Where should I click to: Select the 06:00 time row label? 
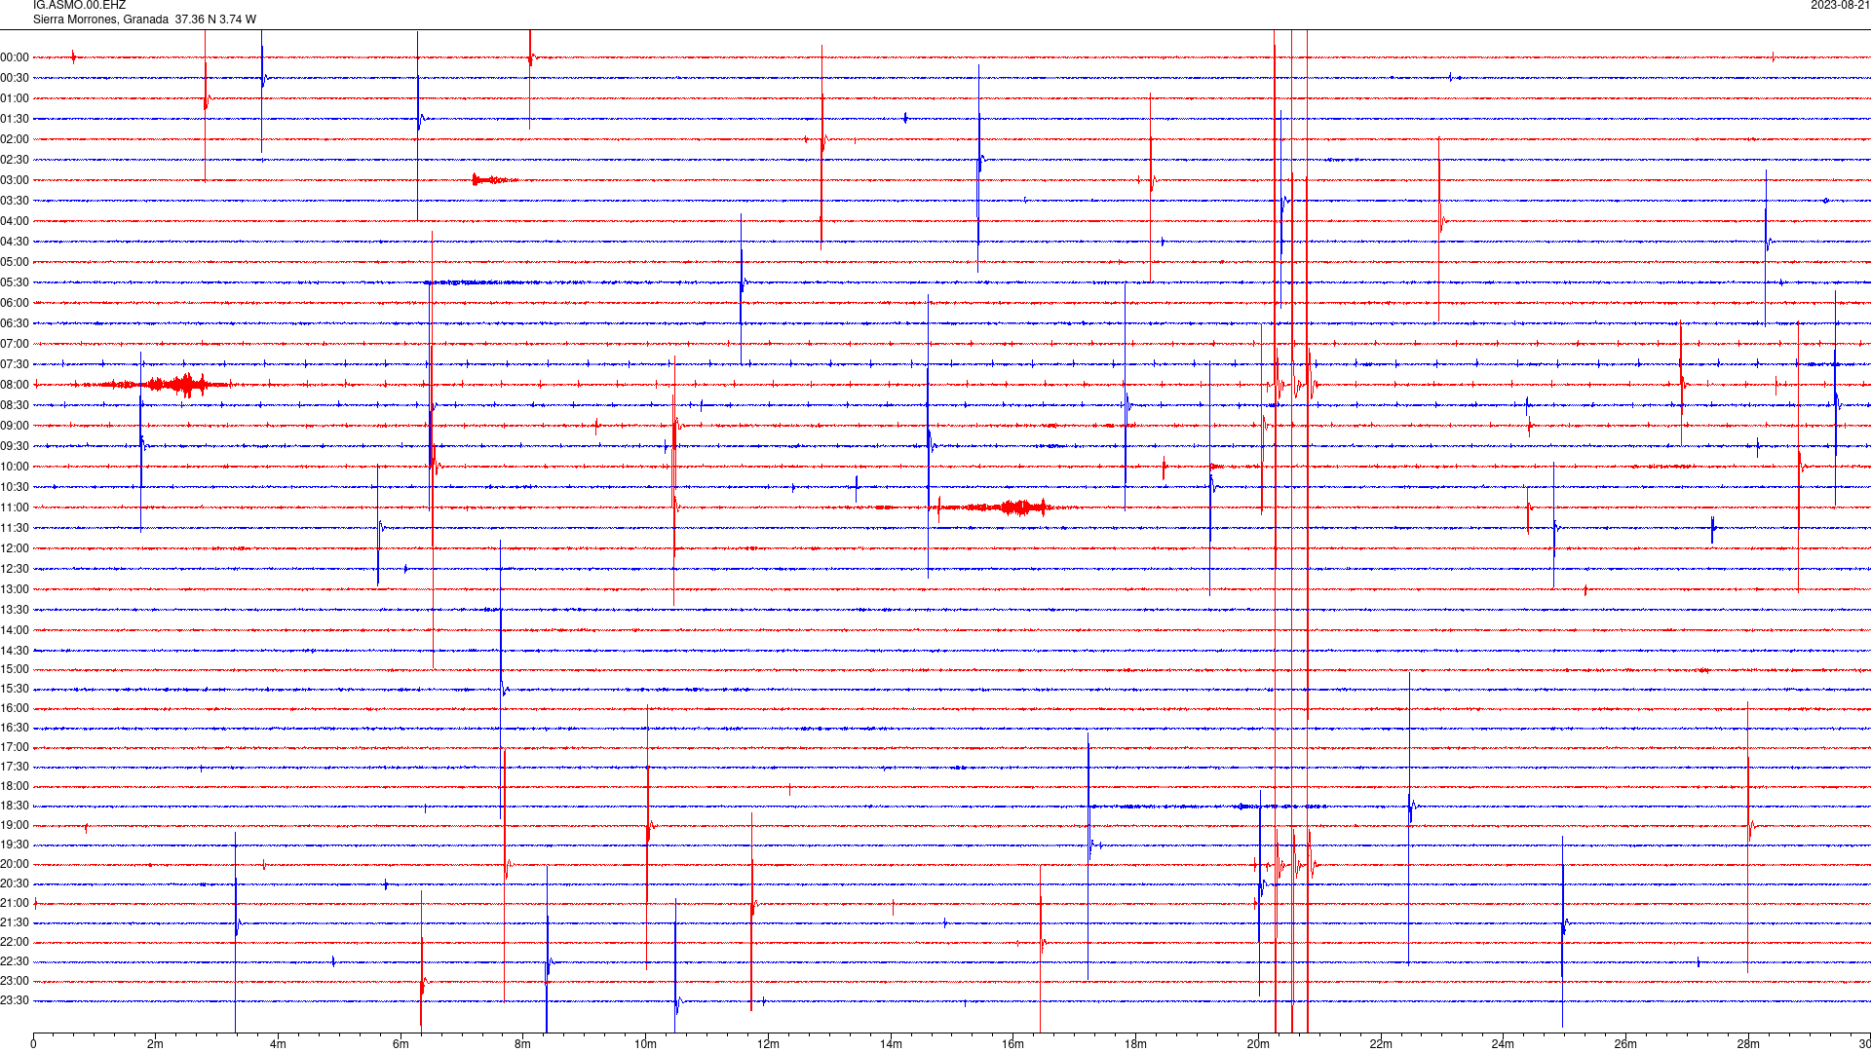[15, 303]
